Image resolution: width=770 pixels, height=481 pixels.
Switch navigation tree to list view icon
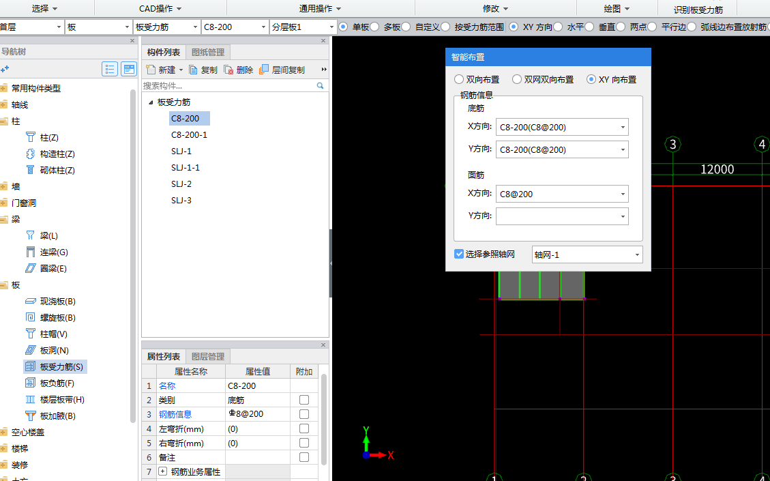point(110,69)
